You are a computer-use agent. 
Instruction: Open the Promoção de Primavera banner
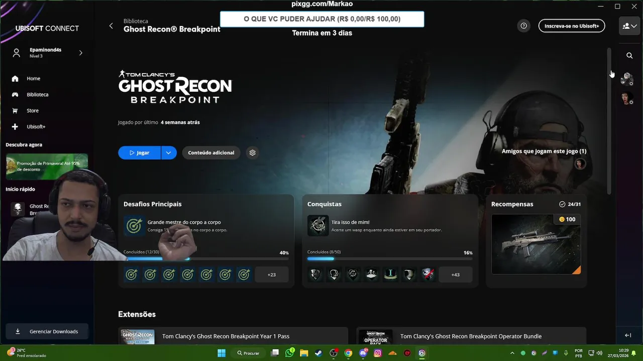(x=47, y=166)
